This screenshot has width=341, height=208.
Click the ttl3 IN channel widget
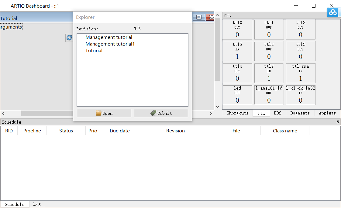point(237,51)
